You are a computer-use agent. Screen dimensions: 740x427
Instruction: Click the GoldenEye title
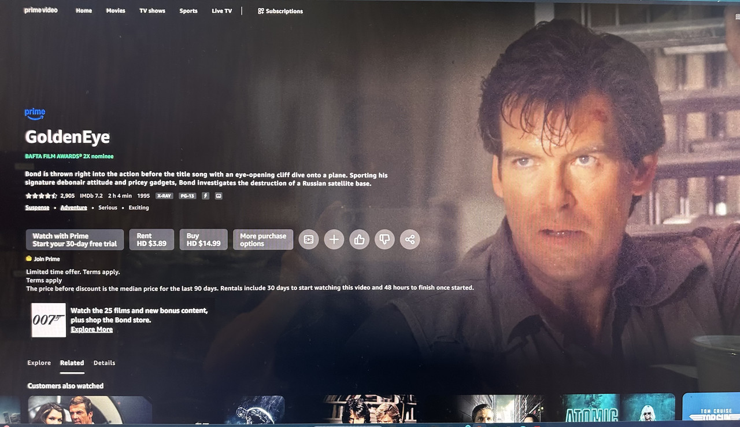tap(67, 137)
